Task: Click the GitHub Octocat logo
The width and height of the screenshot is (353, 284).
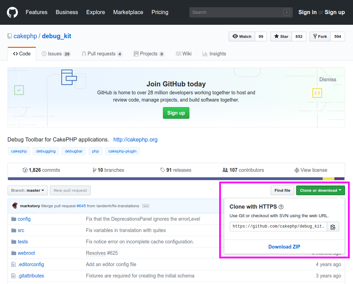Action: (x=12, y=12)
